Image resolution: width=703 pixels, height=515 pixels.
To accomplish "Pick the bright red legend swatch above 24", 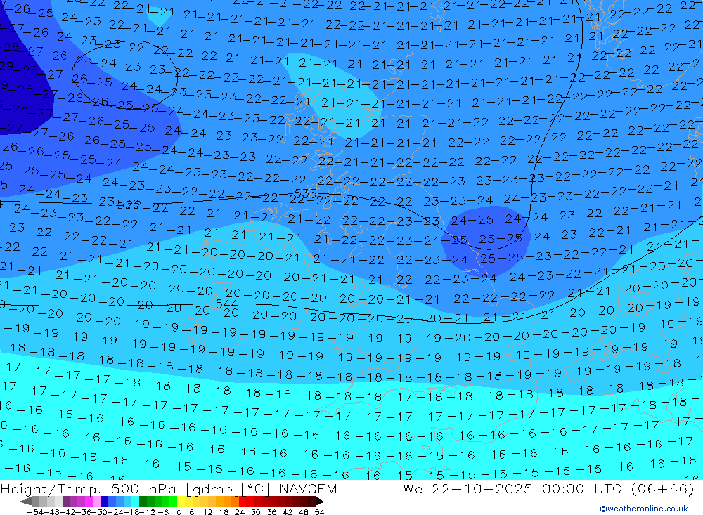I will [x=243, y=501].
